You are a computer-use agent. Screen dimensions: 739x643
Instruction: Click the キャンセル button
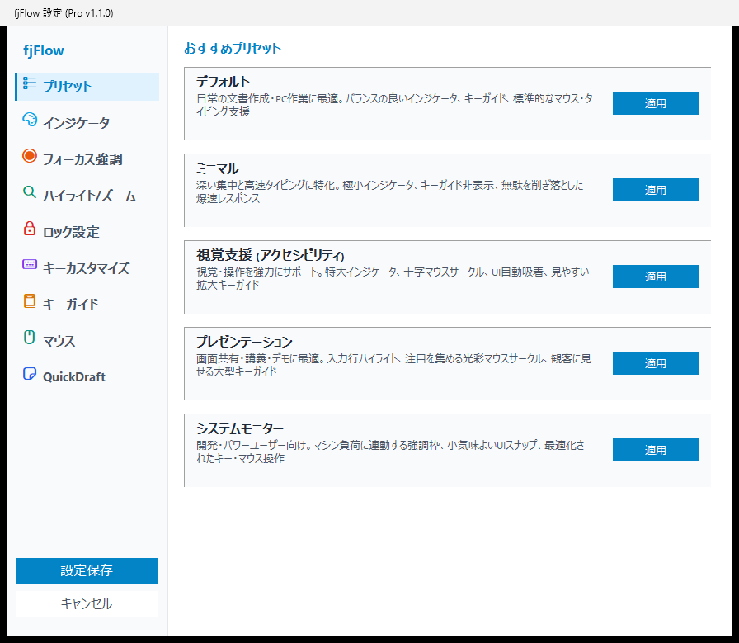pos(87,604)
